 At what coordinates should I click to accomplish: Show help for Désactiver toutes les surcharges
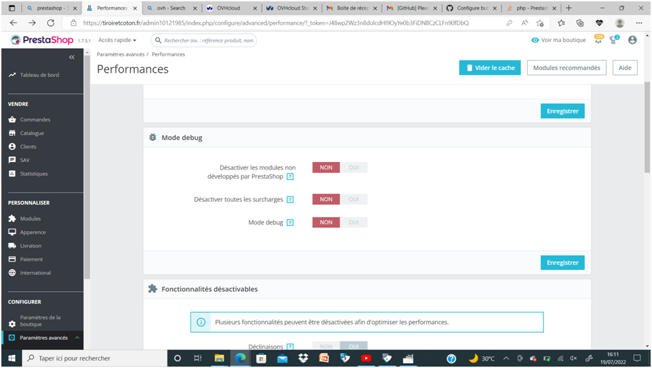coord(290,199)
